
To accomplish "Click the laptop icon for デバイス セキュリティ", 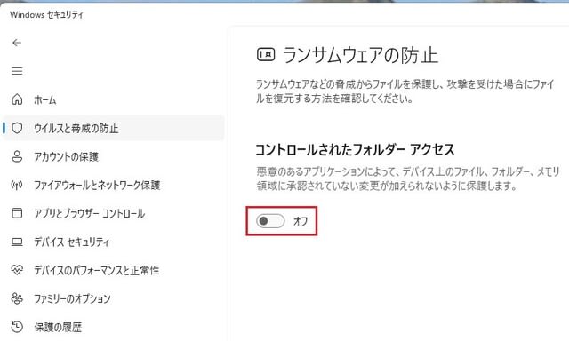I will pos(17,242).
